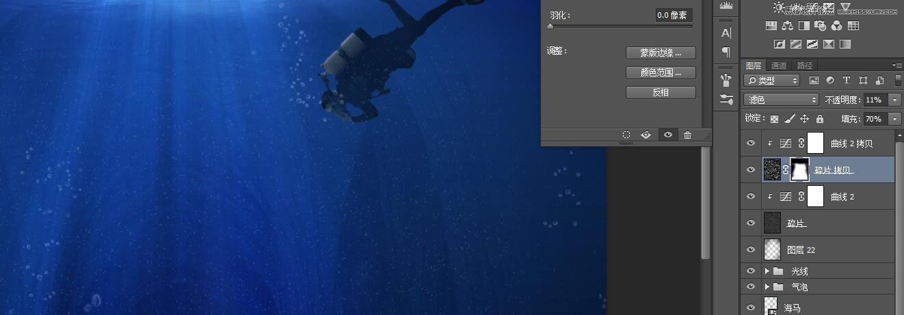Image resolution: width=904 pixels, height=315 pixels.
Task: Hide the 图层 22 layer
Action: point(751,249)
